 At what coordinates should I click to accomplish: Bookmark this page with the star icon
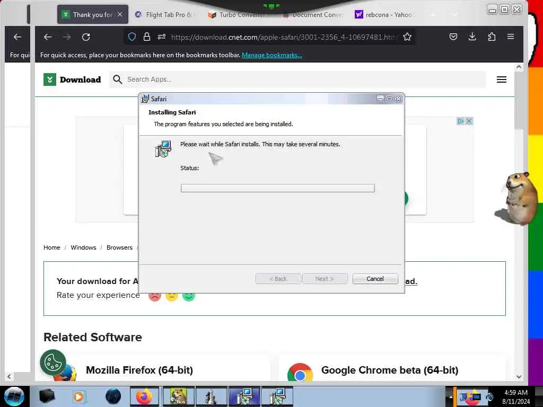(407, 37)
